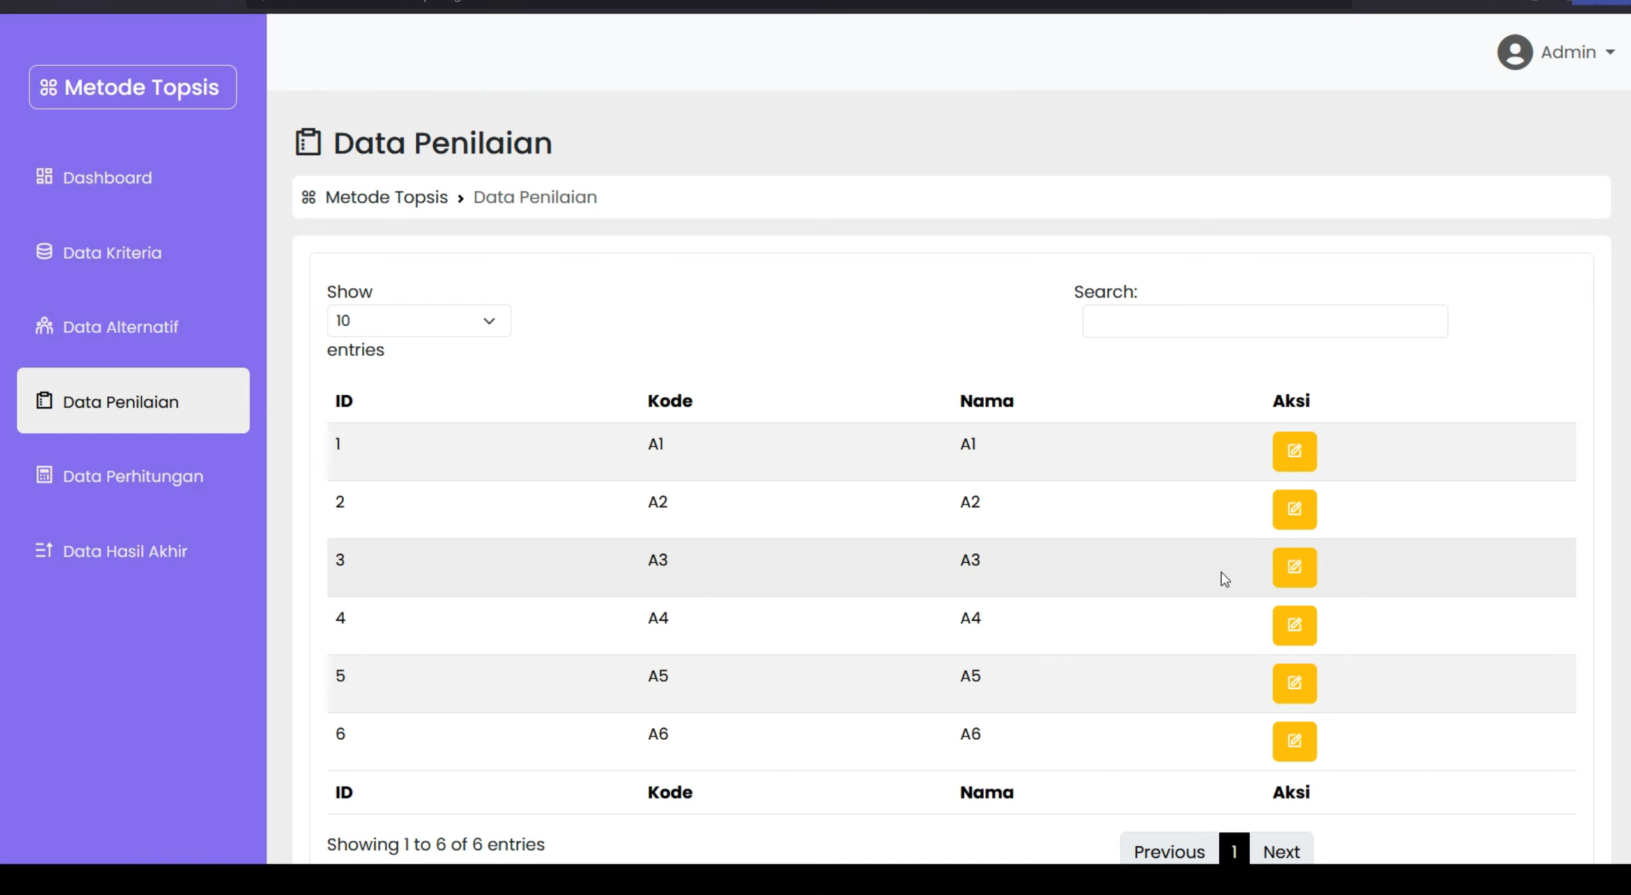Image resolution: width=1631 pixels, height=895 pixels.
Task: Click the Data Hasil Akhir sort icon
Action: click(x=44, y=550)
